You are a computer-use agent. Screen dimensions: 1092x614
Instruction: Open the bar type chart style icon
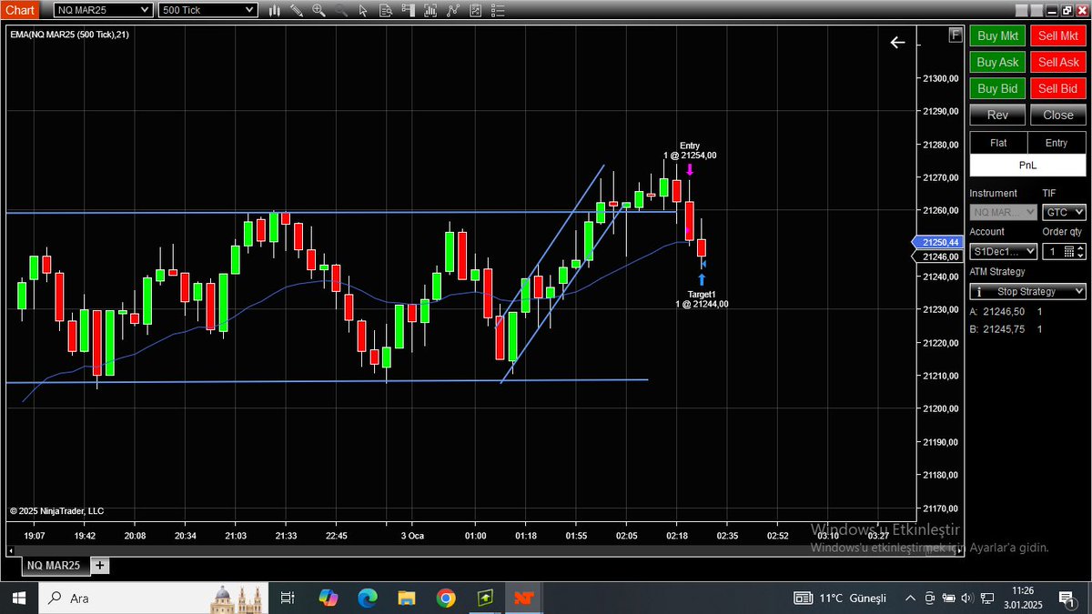[275, 11]
